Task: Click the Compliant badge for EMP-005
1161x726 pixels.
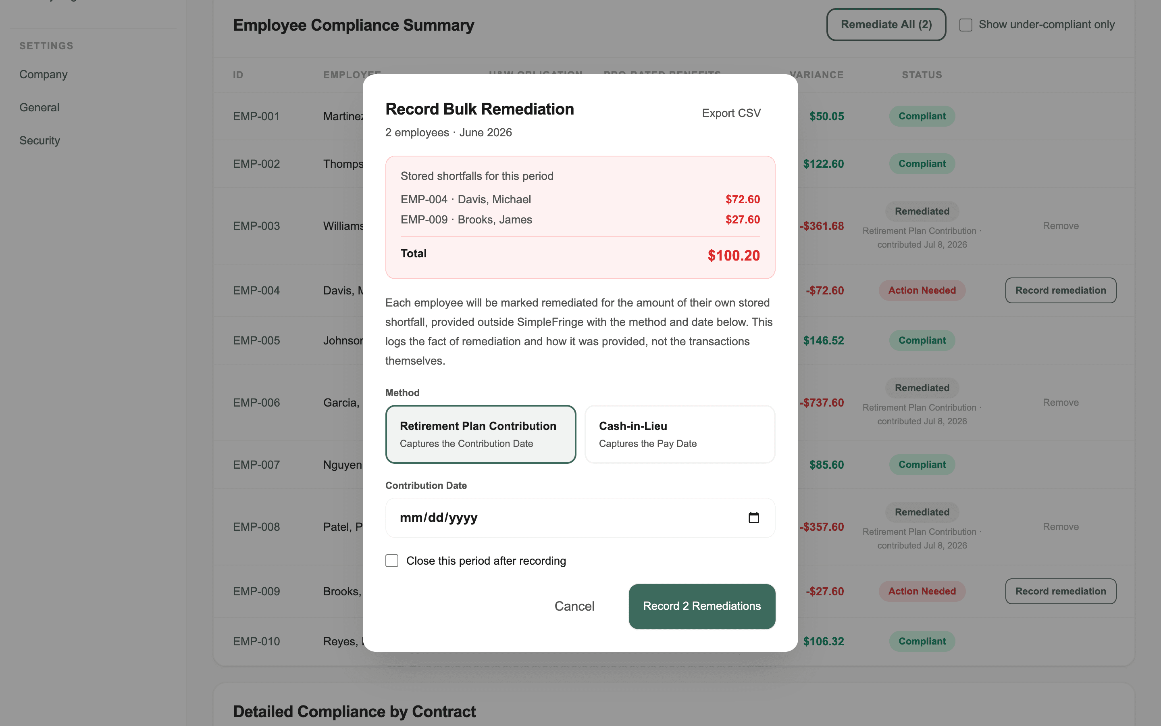Action: click(x=922, y=340)
